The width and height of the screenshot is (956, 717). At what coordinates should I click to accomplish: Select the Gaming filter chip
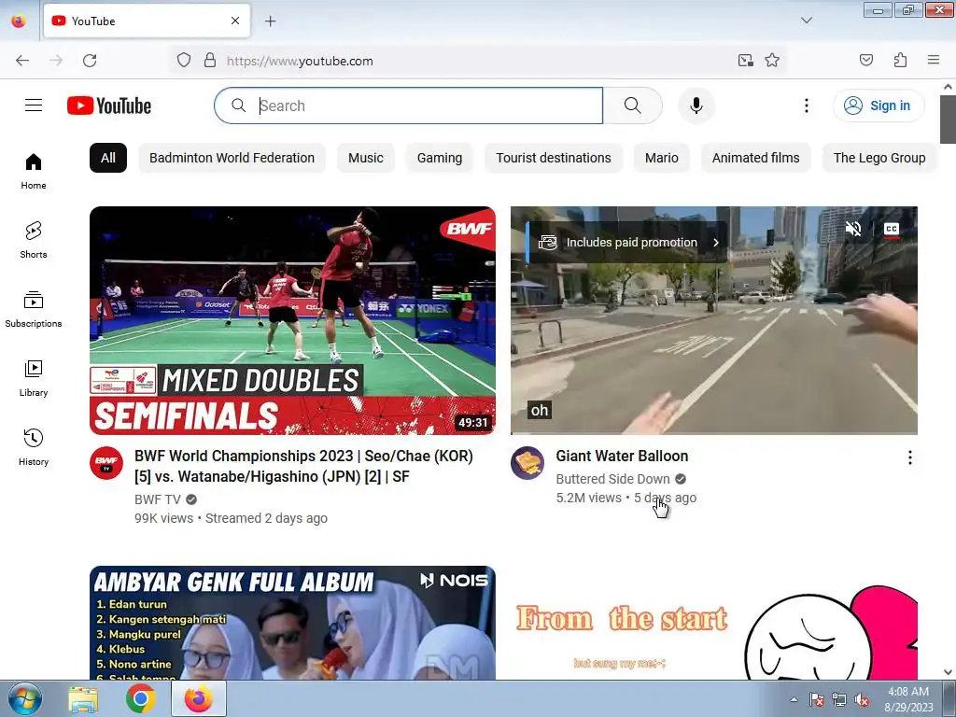(x=440, y=158)
